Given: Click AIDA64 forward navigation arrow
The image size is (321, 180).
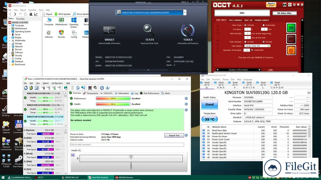Looking at the screenshot, I should click(x=15, y=14).
